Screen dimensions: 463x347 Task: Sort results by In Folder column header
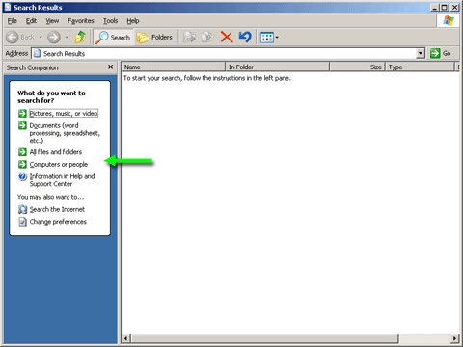coord(278,67)
